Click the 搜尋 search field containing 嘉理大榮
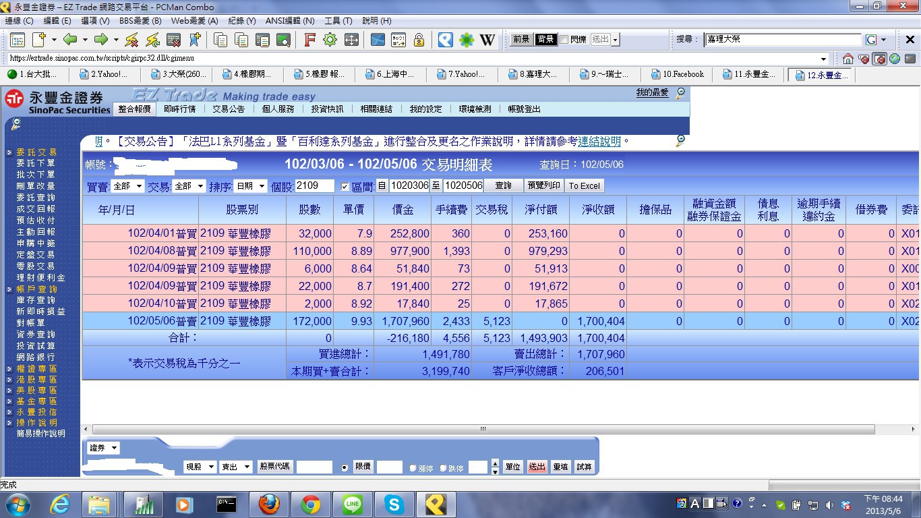Screen dimensions: 921x518 point(783,40)
